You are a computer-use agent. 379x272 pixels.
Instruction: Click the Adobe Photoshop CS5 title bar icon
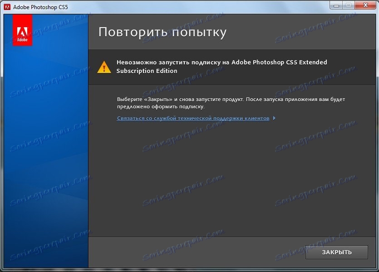(x=7, y=7)
